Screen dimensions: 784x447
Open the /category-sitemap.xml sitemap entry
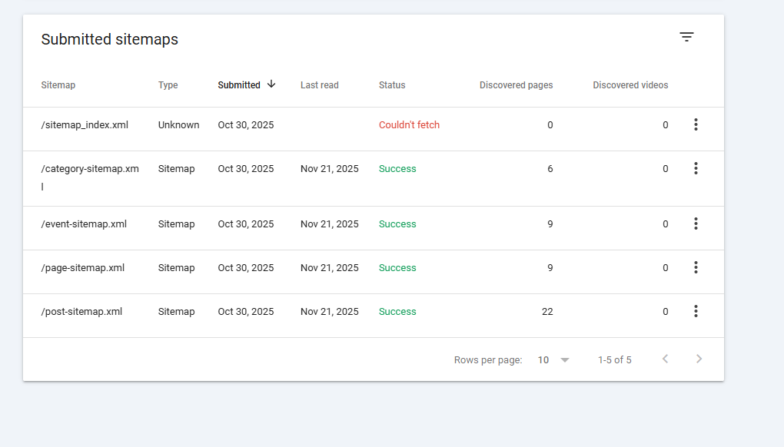90,169
